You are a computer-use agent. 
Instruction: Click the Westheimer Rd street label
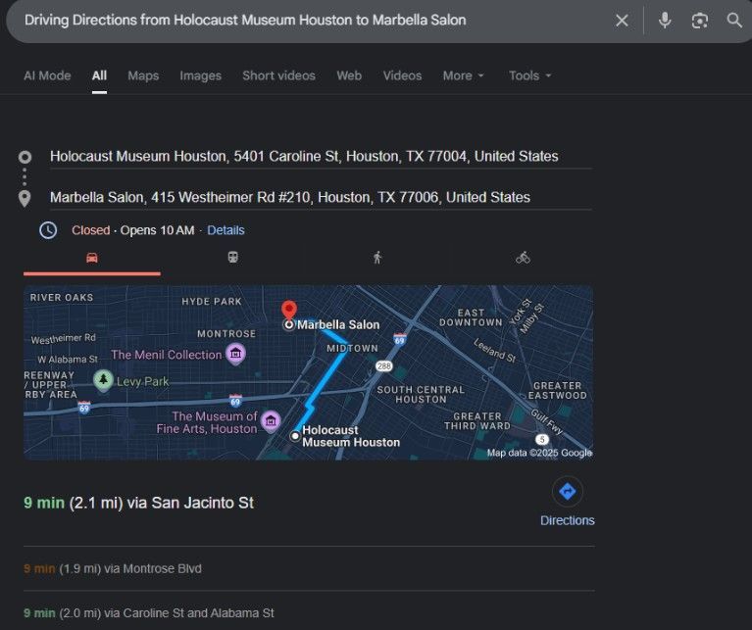64,339
